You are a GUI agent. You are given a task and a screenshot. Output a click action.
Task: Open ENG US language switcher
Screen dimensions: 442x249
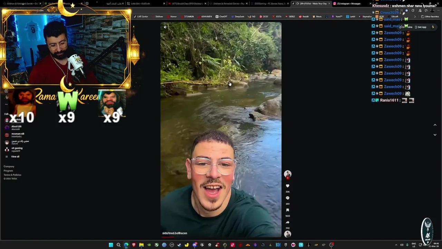click(x=414, y=245)
